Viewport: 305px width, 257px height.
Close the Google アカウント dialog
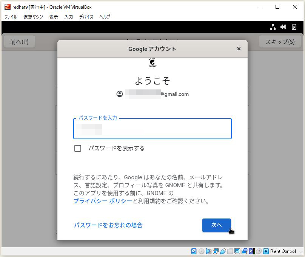coord(239,49)
